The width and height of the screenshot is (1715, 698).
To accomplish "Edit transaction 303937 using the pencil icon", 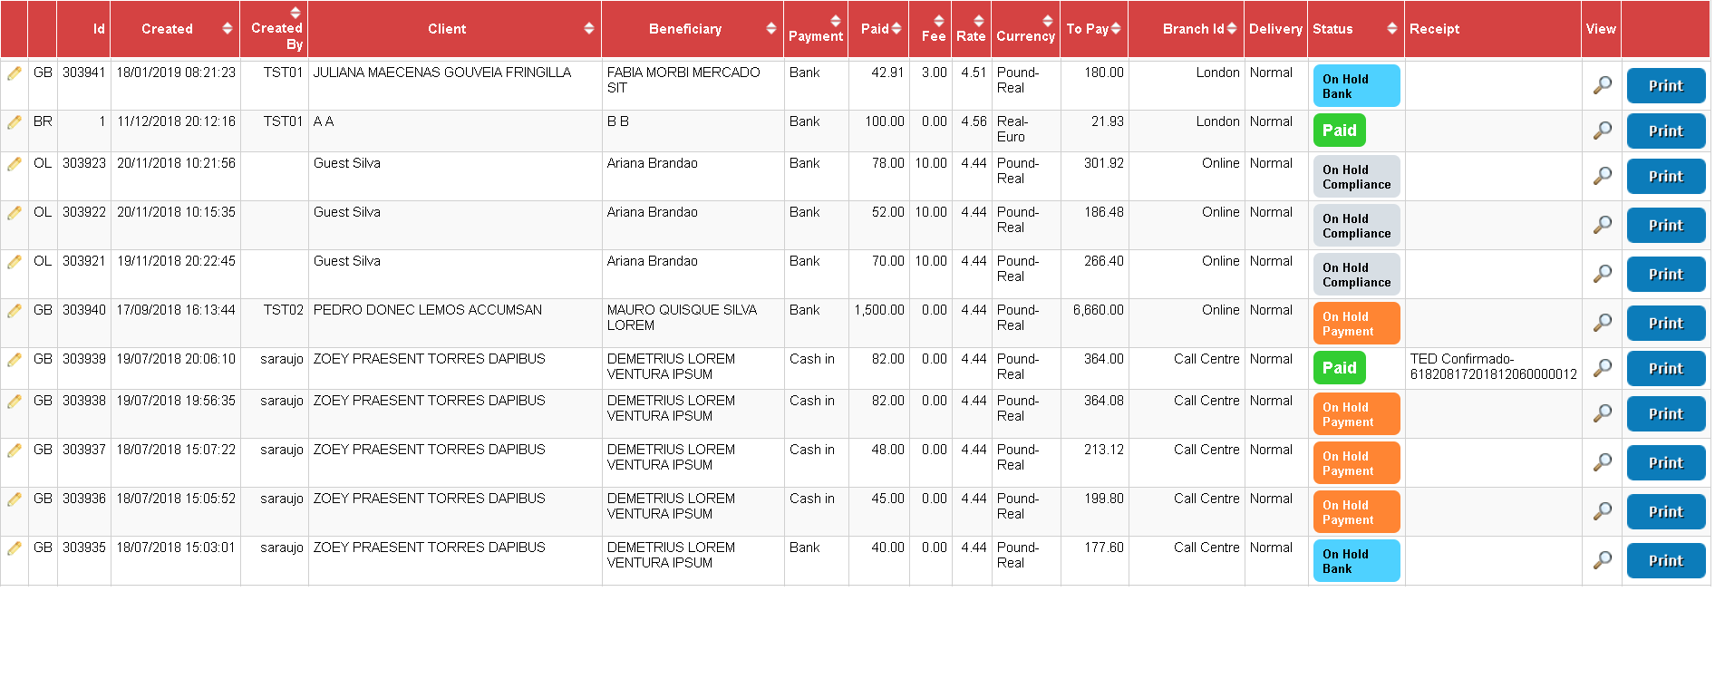I will click(15, 451).
